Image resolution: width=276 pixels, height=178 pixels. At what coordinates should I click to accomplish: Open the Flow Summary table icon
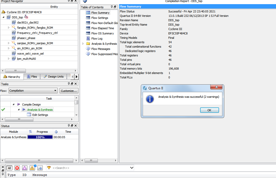[88, 13]
